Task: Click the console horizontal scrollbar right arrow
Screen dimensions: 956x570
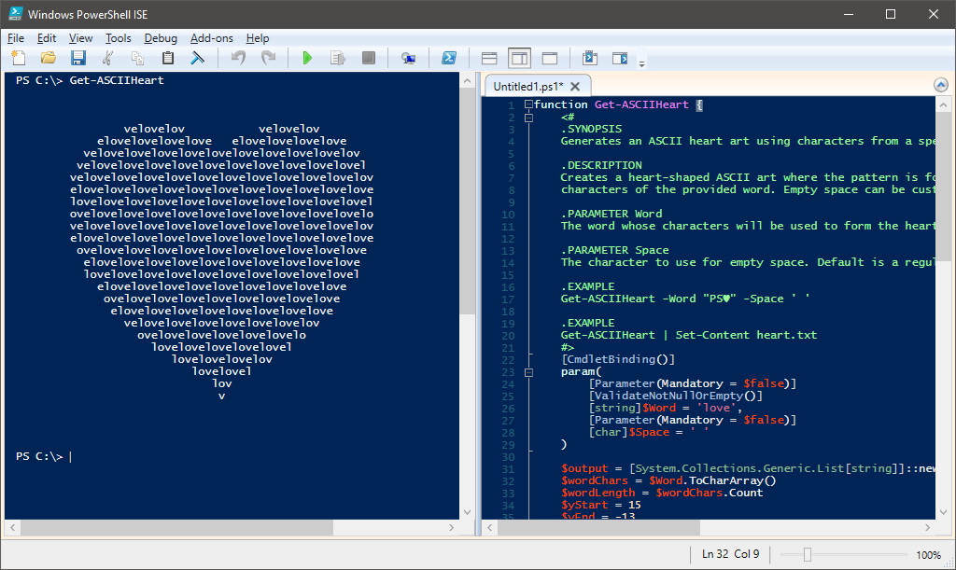Action: (x=451, y=527)
